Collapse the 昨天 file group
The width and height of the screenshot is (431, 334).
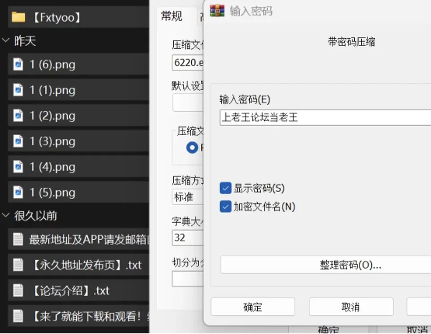click(x=5, y=41)
